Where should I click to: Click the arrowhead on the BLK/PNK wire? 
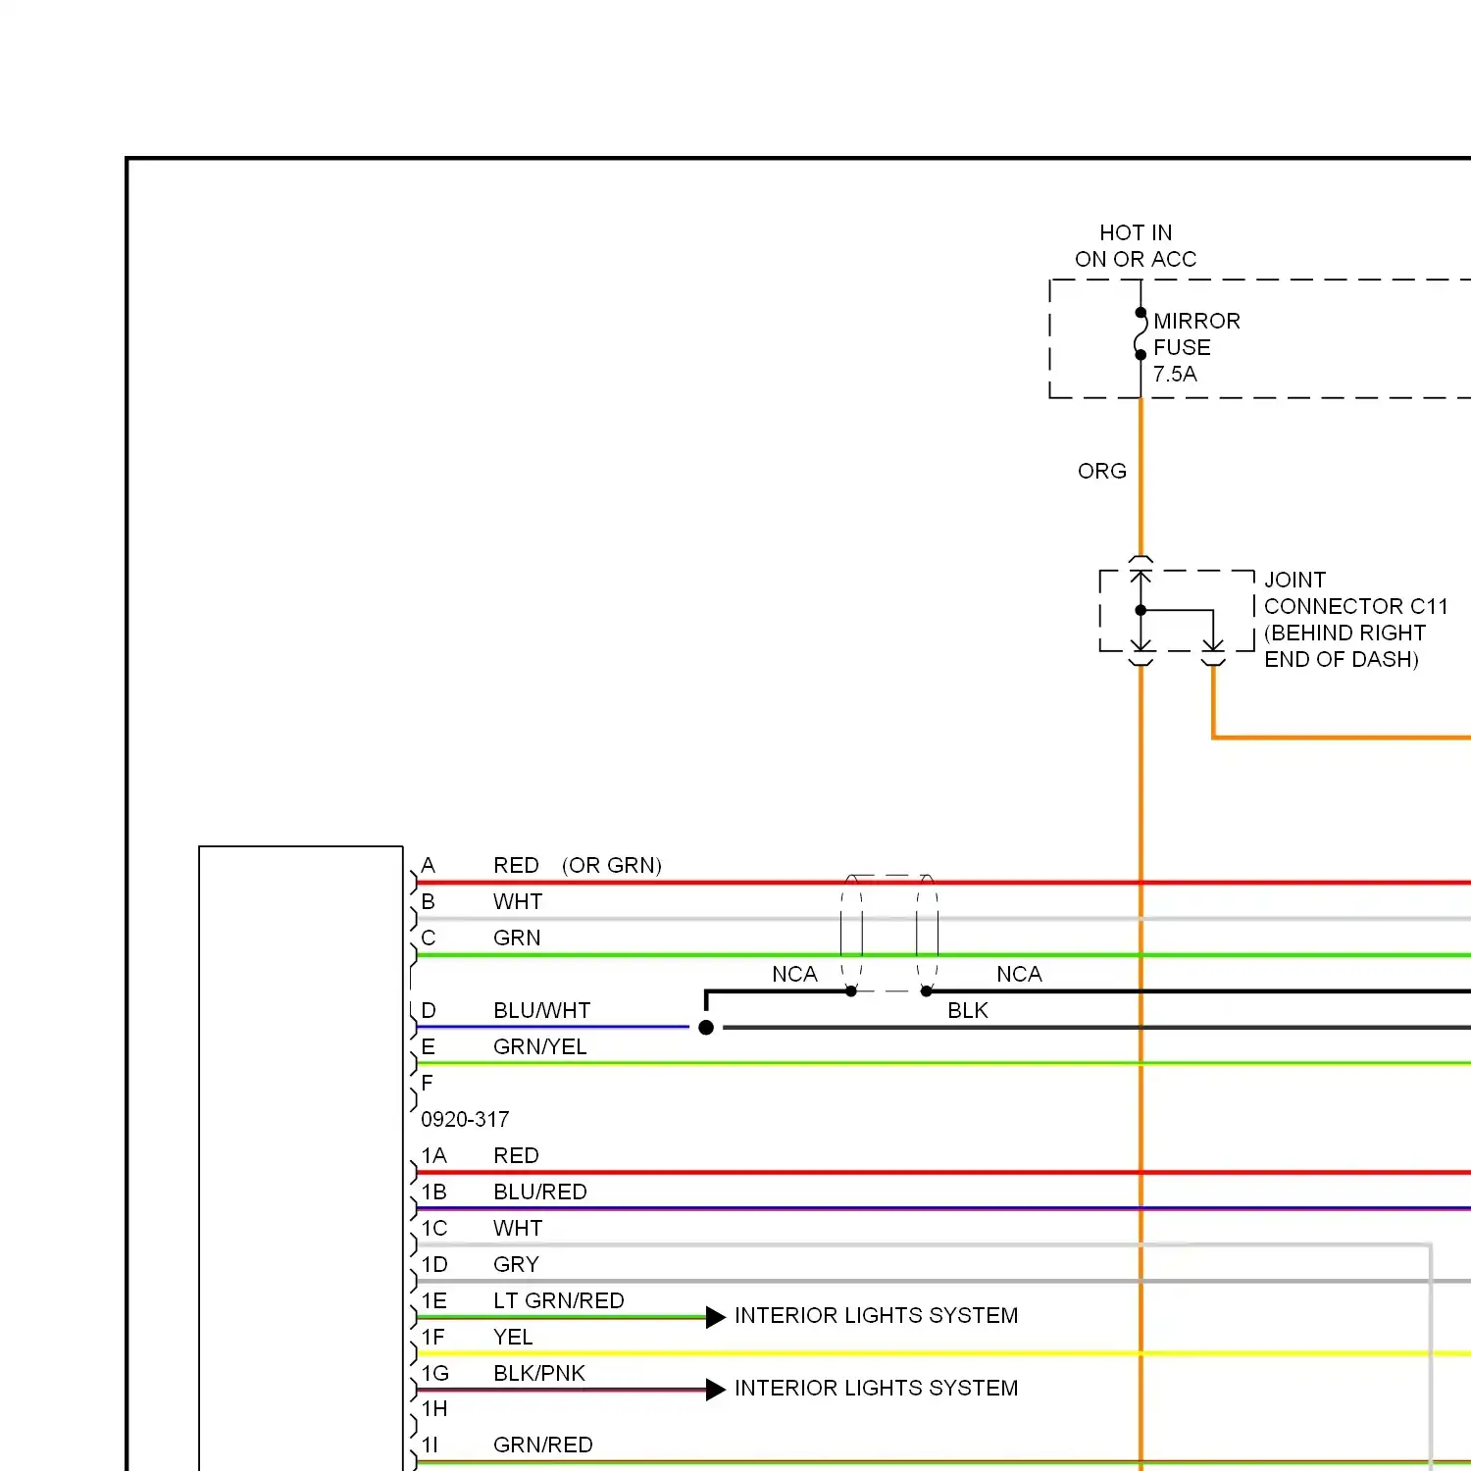(x=716, y=1390)
